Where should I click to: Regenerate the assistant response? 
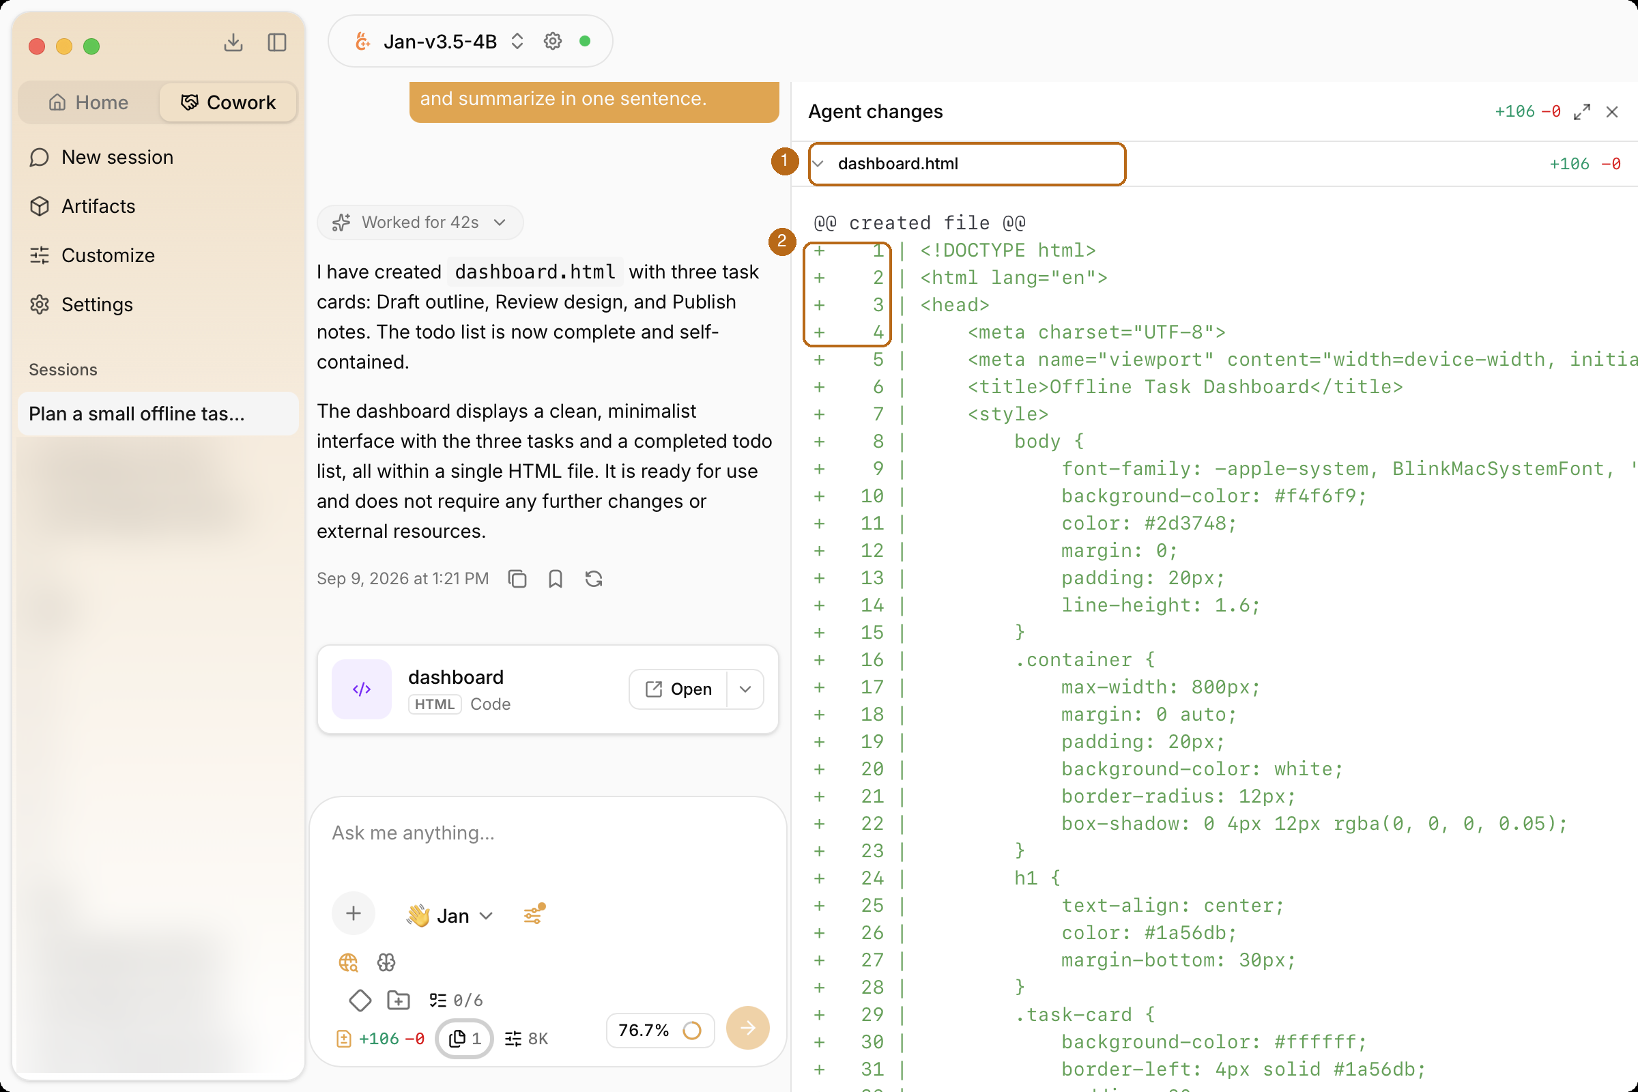(x=593, y=579)
